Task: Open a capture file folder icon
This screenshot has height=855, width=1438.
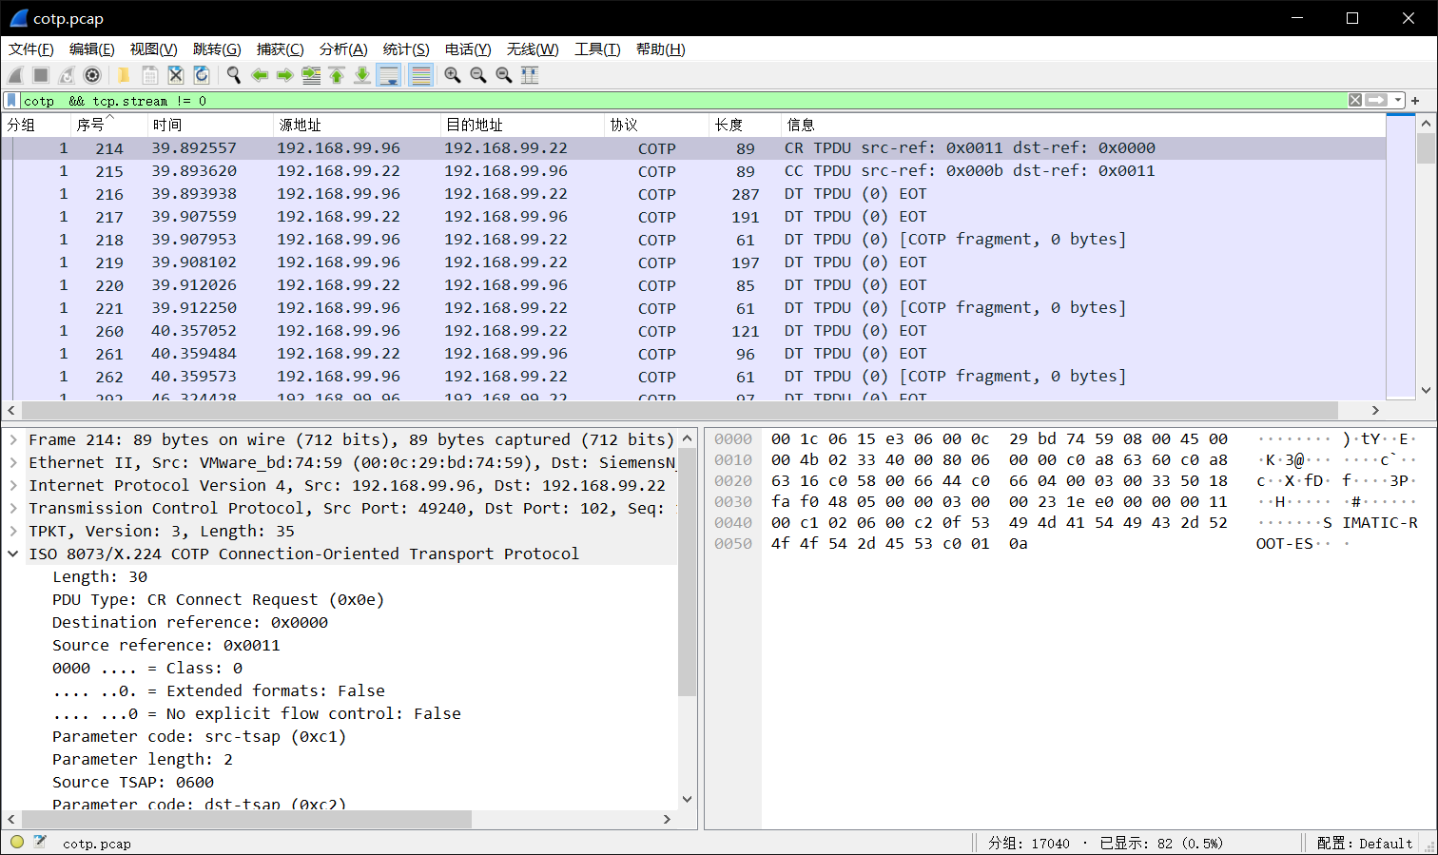Action: pyautogui.click(x=124, y=75)
